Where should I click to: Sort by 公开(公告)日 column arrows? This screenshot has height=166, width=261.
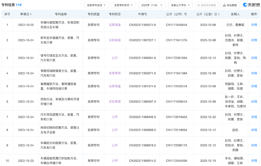219,14
